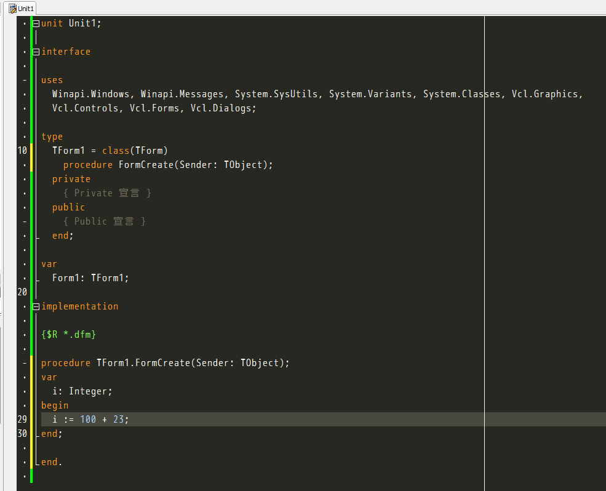The width and height of the screenshot is (606, 491).
Task: Click line number 10 in gutter
Action: click(x=22, y=151)
